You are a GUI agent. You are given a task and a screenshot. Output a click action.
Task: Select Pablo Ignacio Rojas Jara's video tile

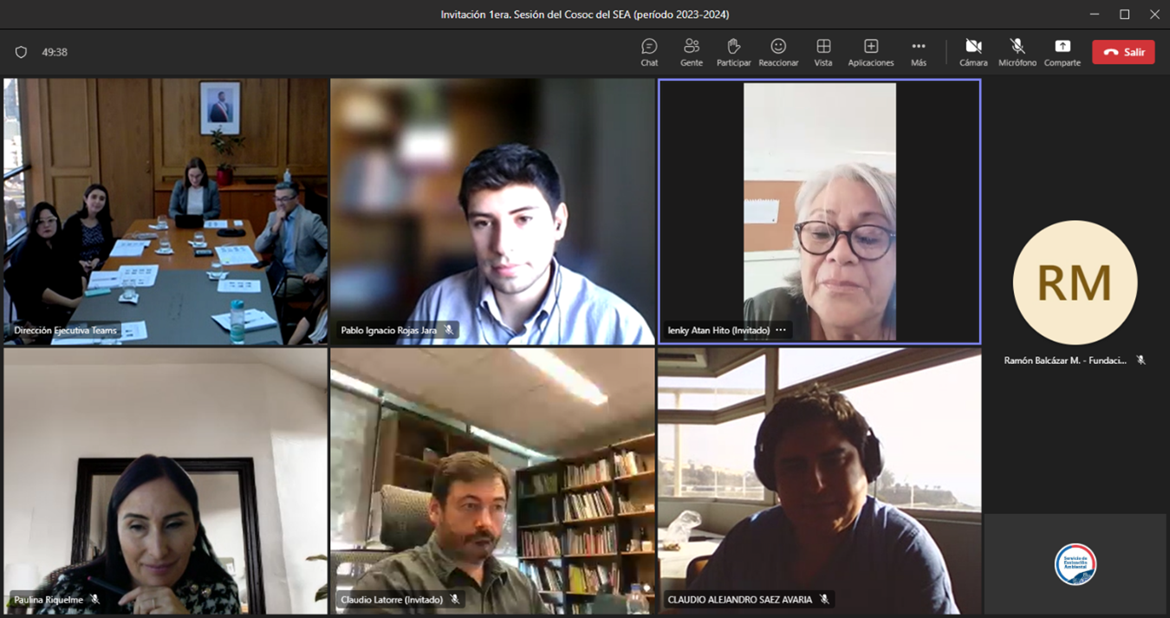tap(492, 211)
